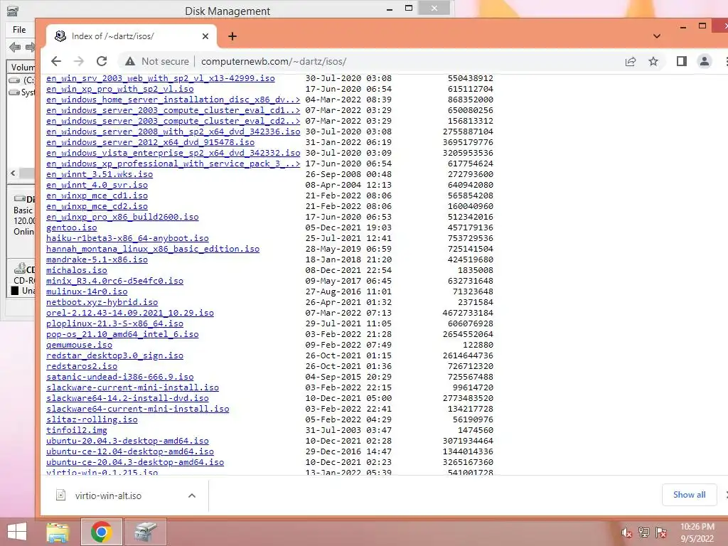Close the Index of /~dartz/isos/ tab
Screen dimensions: 728x546
point(205,36)
